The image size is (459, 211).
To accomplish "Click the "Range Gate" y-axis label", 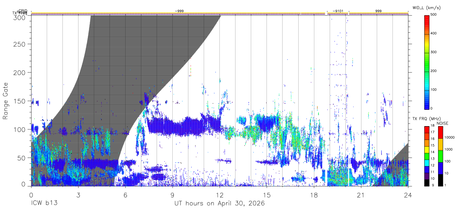I will pyautogui.click(x=6, y=101).
